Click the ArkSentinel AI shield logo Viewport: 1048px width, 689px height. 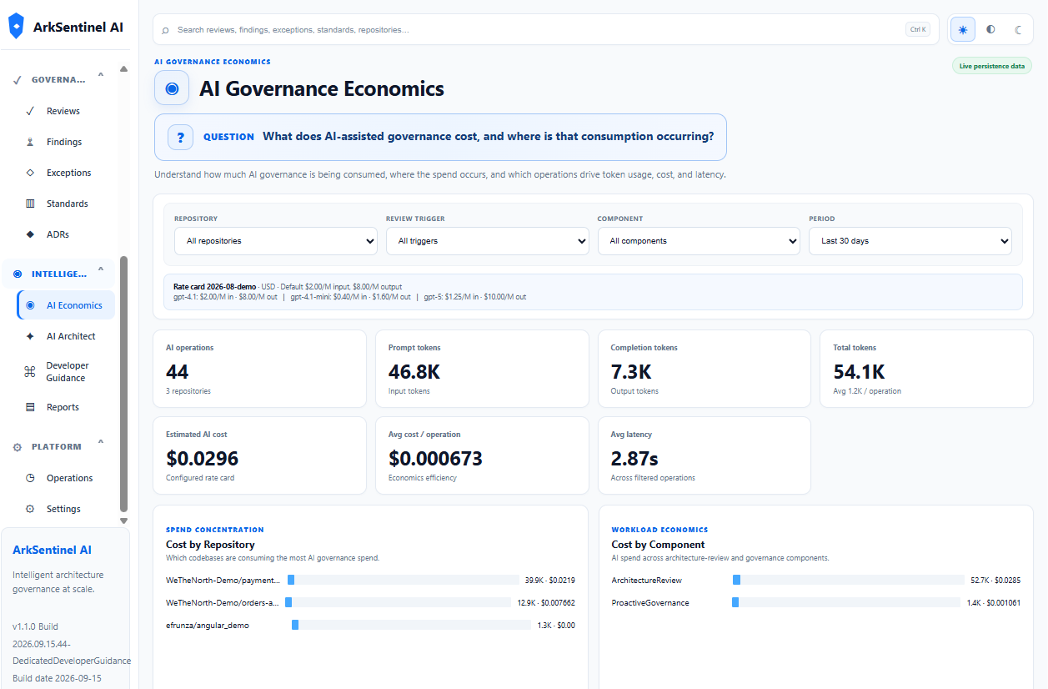16,26
